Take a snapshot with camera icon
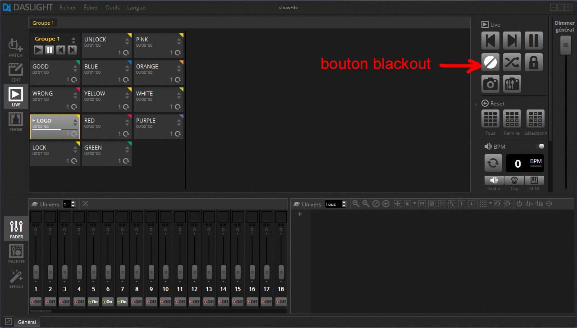The width and height of the screenshot is (577, 328). (490, 84)
